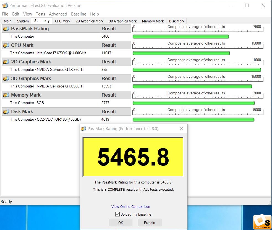Click the Disk Mark section header
This screenshot has width=272, height=230.
pos(51,112)
